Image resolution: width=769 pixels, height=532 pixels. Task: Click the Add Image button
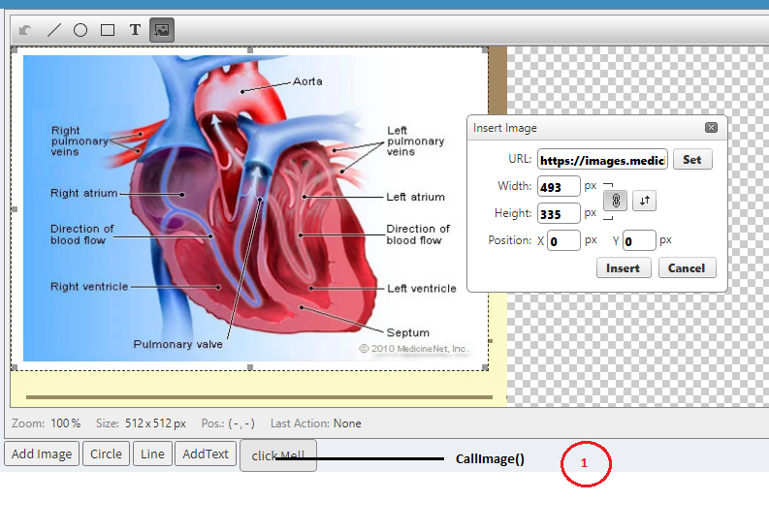[42, 454]
